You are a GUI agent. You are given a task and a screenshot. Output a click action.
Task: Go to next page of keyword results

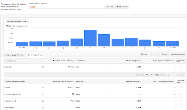(x=178, y=75)
